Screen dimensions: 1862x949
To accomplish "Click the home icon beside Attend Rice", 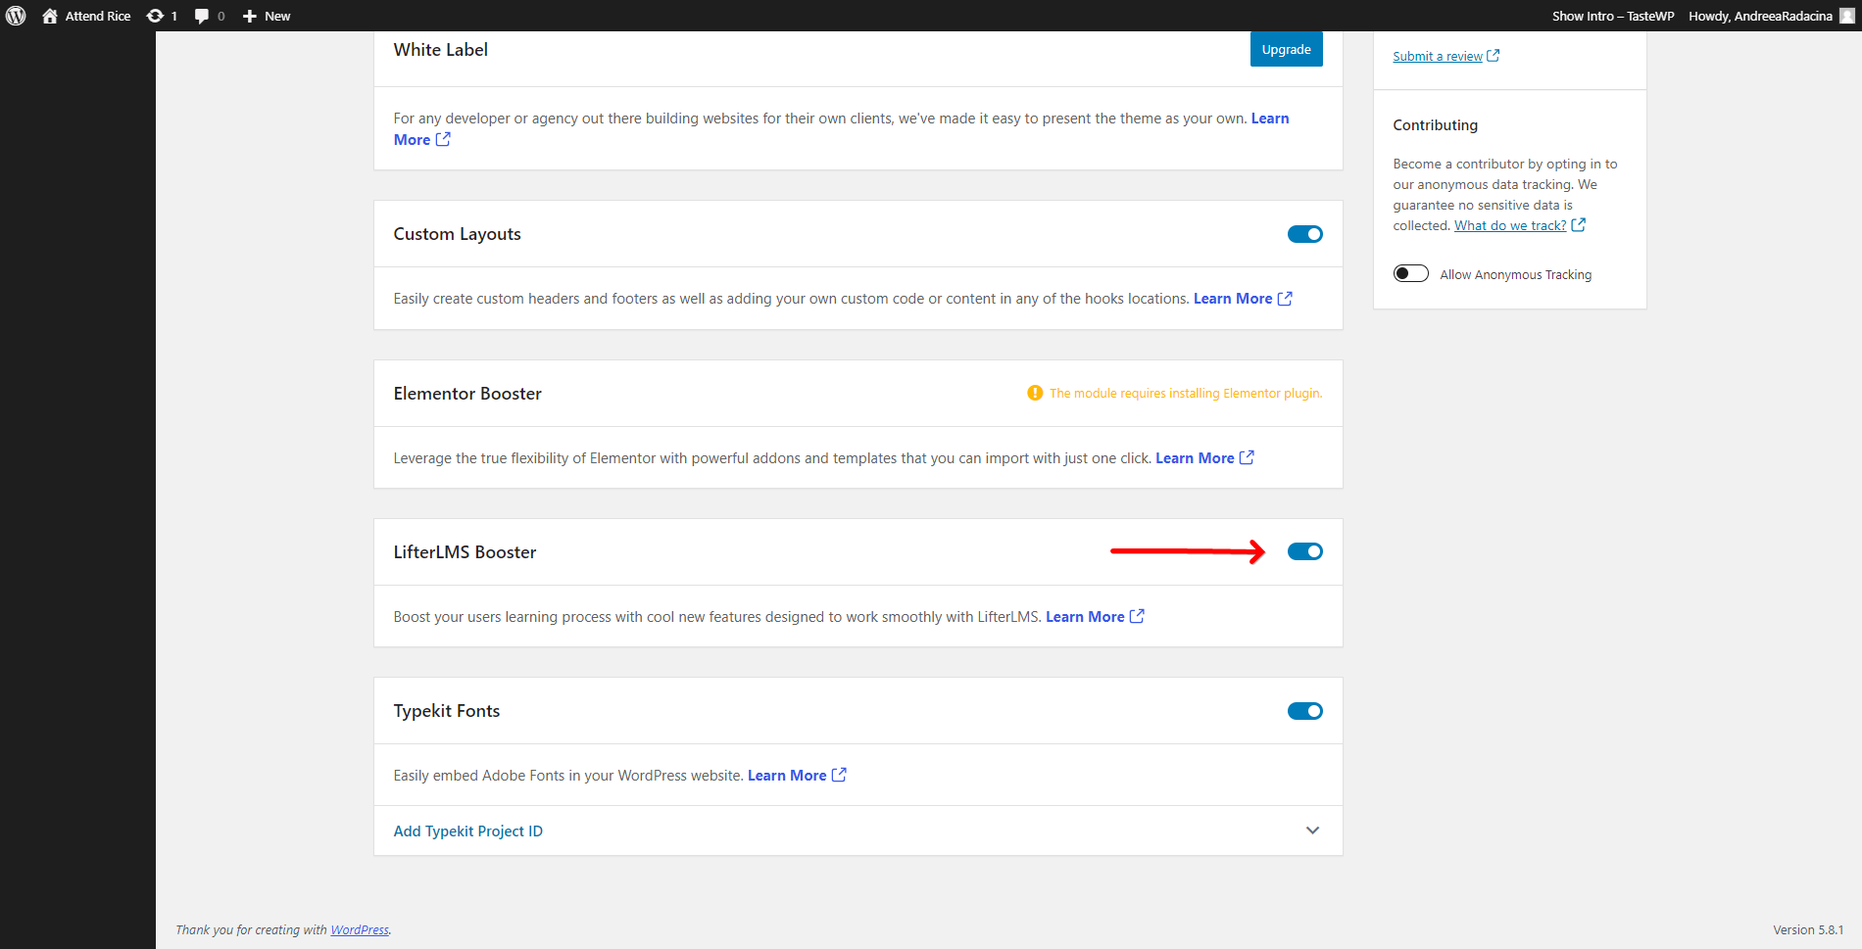I will (x=49, y=16).
